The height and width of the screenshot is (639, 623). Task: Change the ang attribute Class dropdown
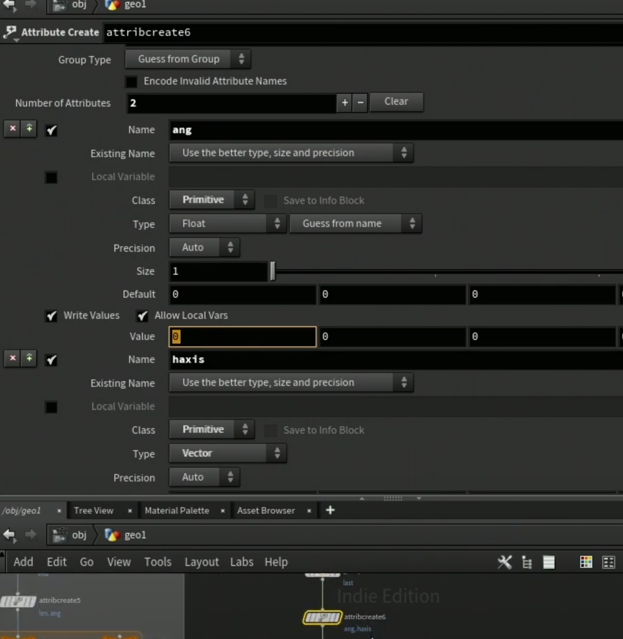coord(212,200)
